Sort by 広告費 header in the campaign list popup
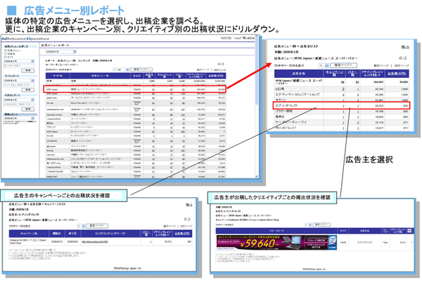The width and height of the screenshot is (422, 287). 182,234
